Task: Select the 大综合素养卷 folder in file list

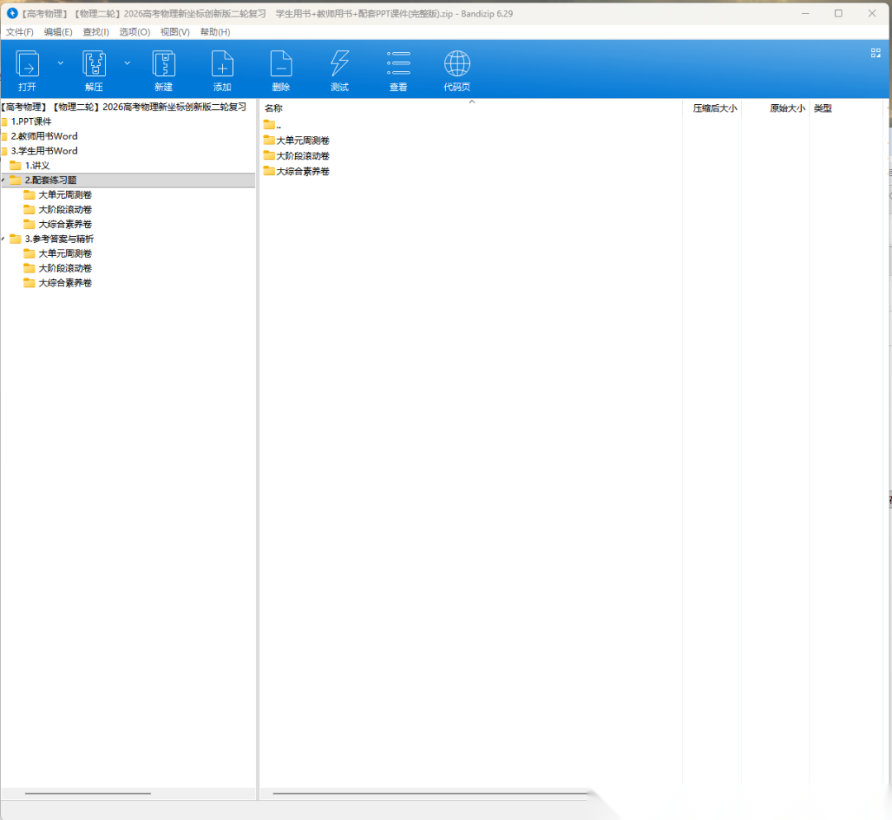Action: click(302, 171)
